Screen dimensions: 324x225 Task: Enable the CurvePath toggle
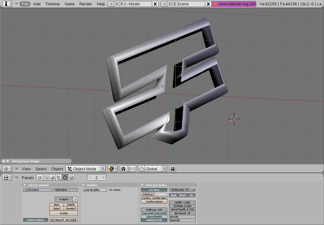147,213
